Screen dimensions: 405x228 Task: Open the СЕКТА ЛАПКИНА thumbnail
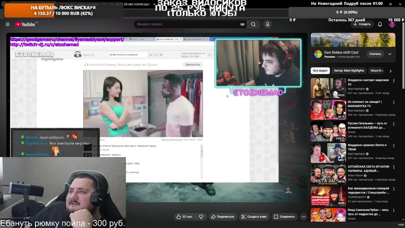coord(328,174)
